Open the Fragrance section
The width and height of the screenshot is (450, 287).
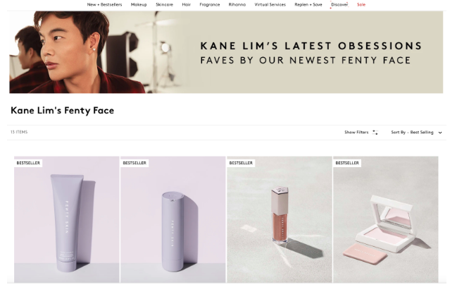(x=209, y=4)
